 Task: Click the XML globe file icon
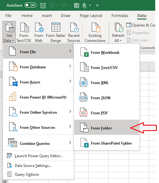(x=83, y=82)
